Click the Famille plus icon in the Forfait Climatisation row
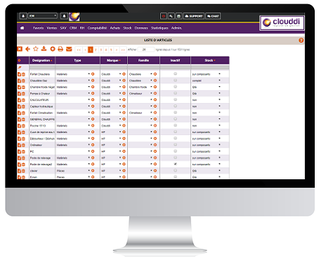Screen dimensions: 319x257 pyautogui.click(x=155, y=113)
